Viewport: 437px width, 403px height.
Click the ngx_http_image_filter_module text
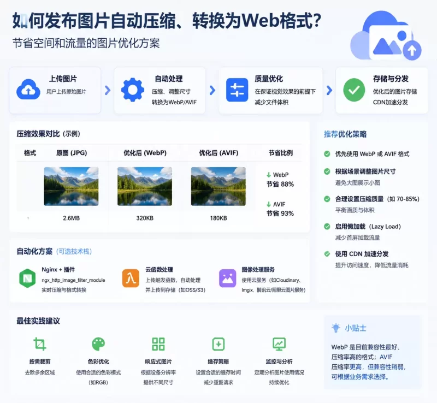tap(73, 280)
